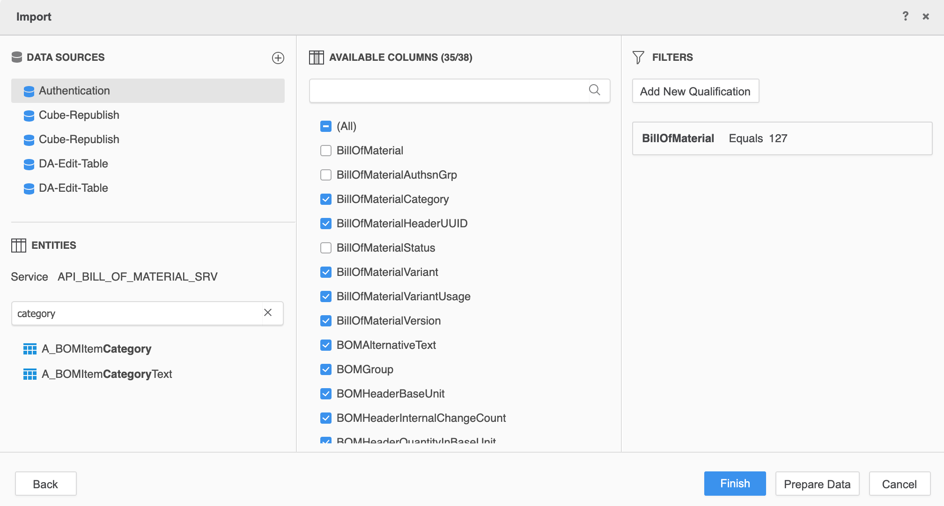The height and width of the screenshot is (506, 944).
Task: Click the Finish button
Action: (x=734, y=484)
